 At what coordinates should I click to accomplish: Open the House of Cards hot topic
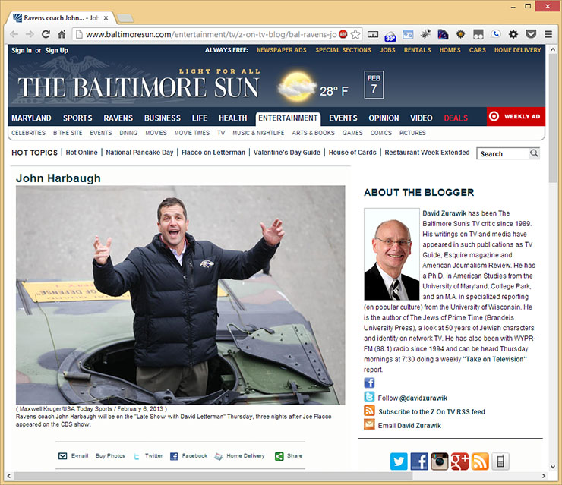click(352, 153)
